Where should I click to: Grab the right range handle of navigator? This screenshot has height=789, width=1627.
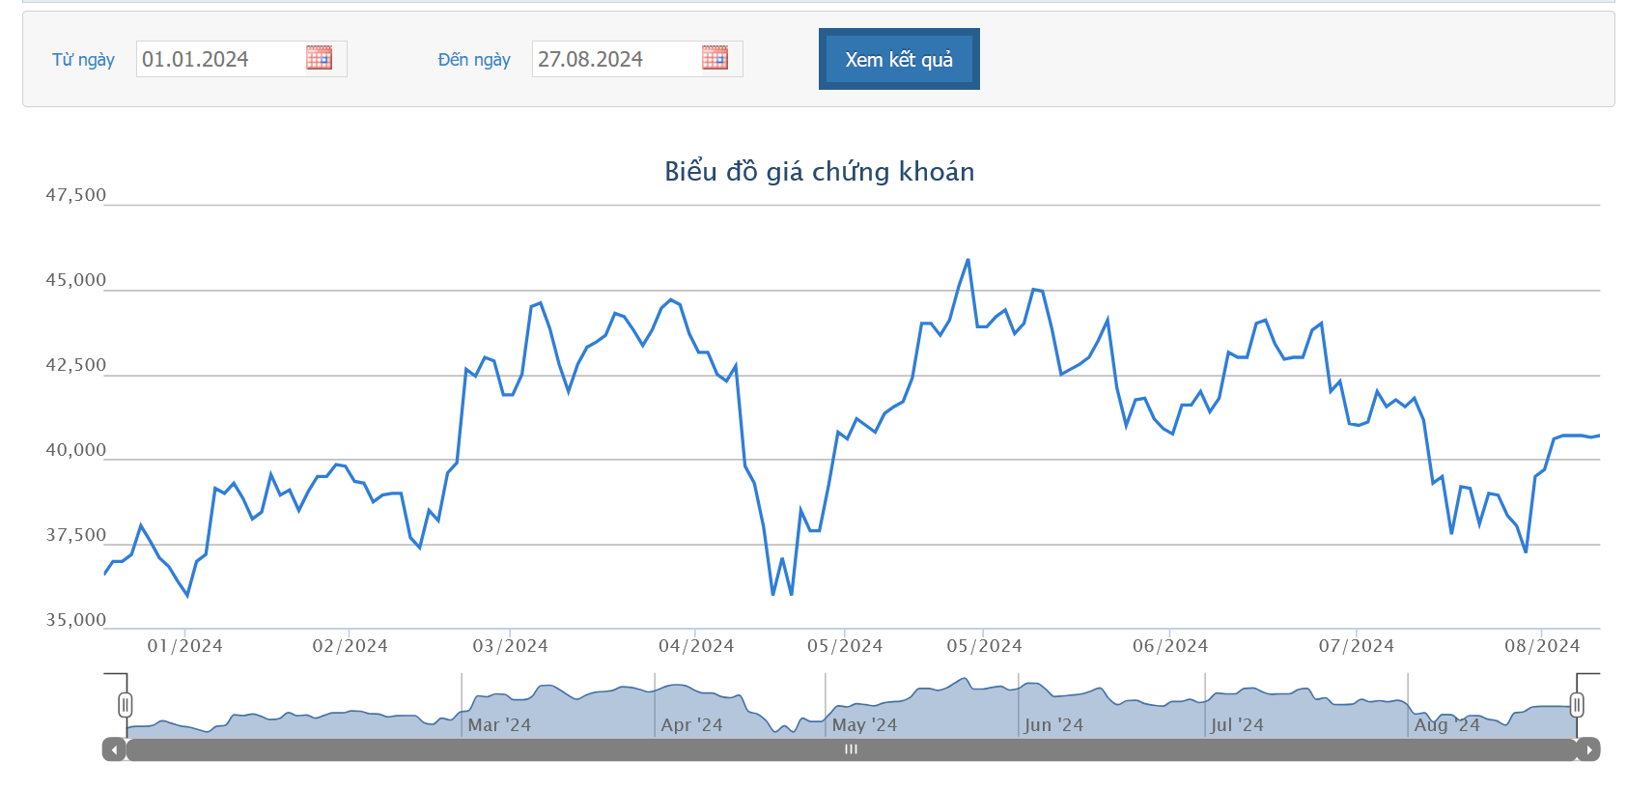pos(1577,705)
